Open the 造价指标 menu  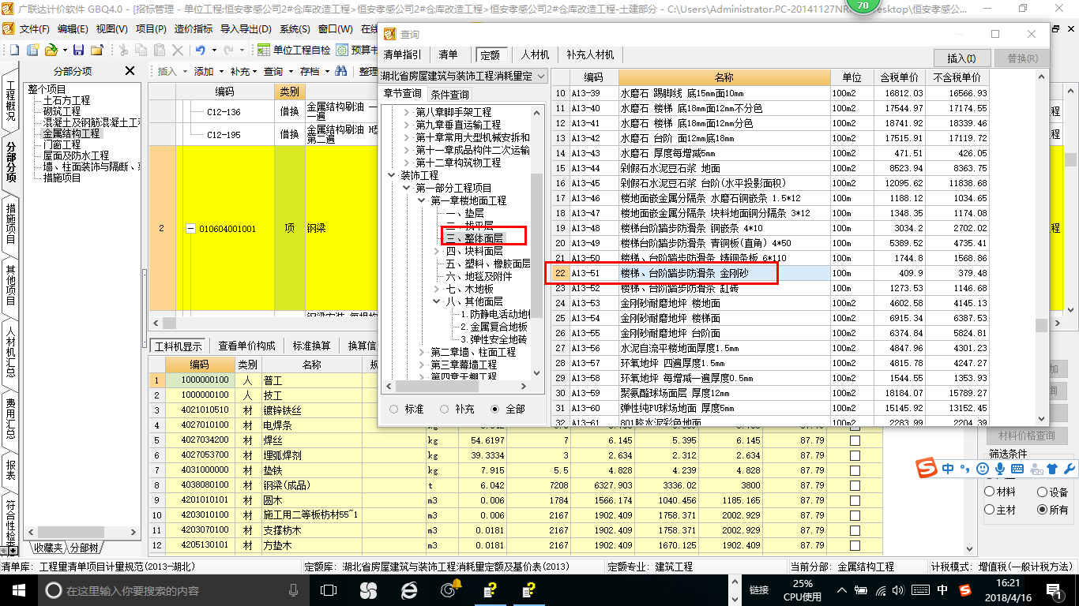(194, 29)
